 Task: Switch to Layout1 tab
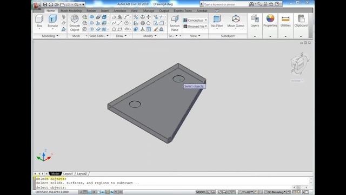[x=68, y=174]
